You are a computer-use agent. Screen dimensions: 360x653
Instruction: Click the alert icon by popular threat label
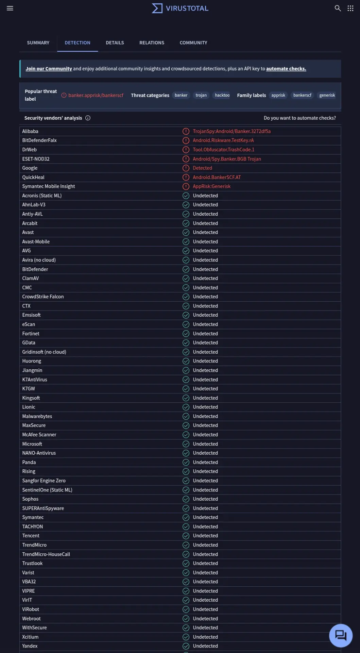coord(64,95)
